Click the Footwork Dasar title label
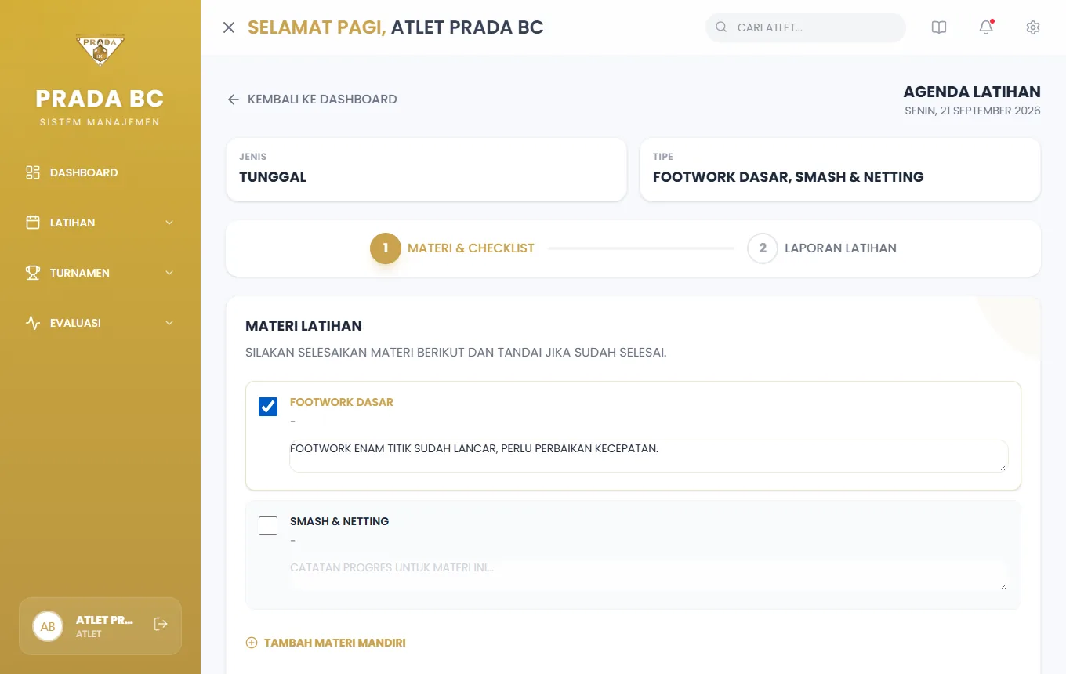This screenshot has width=1066, height=674. [x=342, y=402]
